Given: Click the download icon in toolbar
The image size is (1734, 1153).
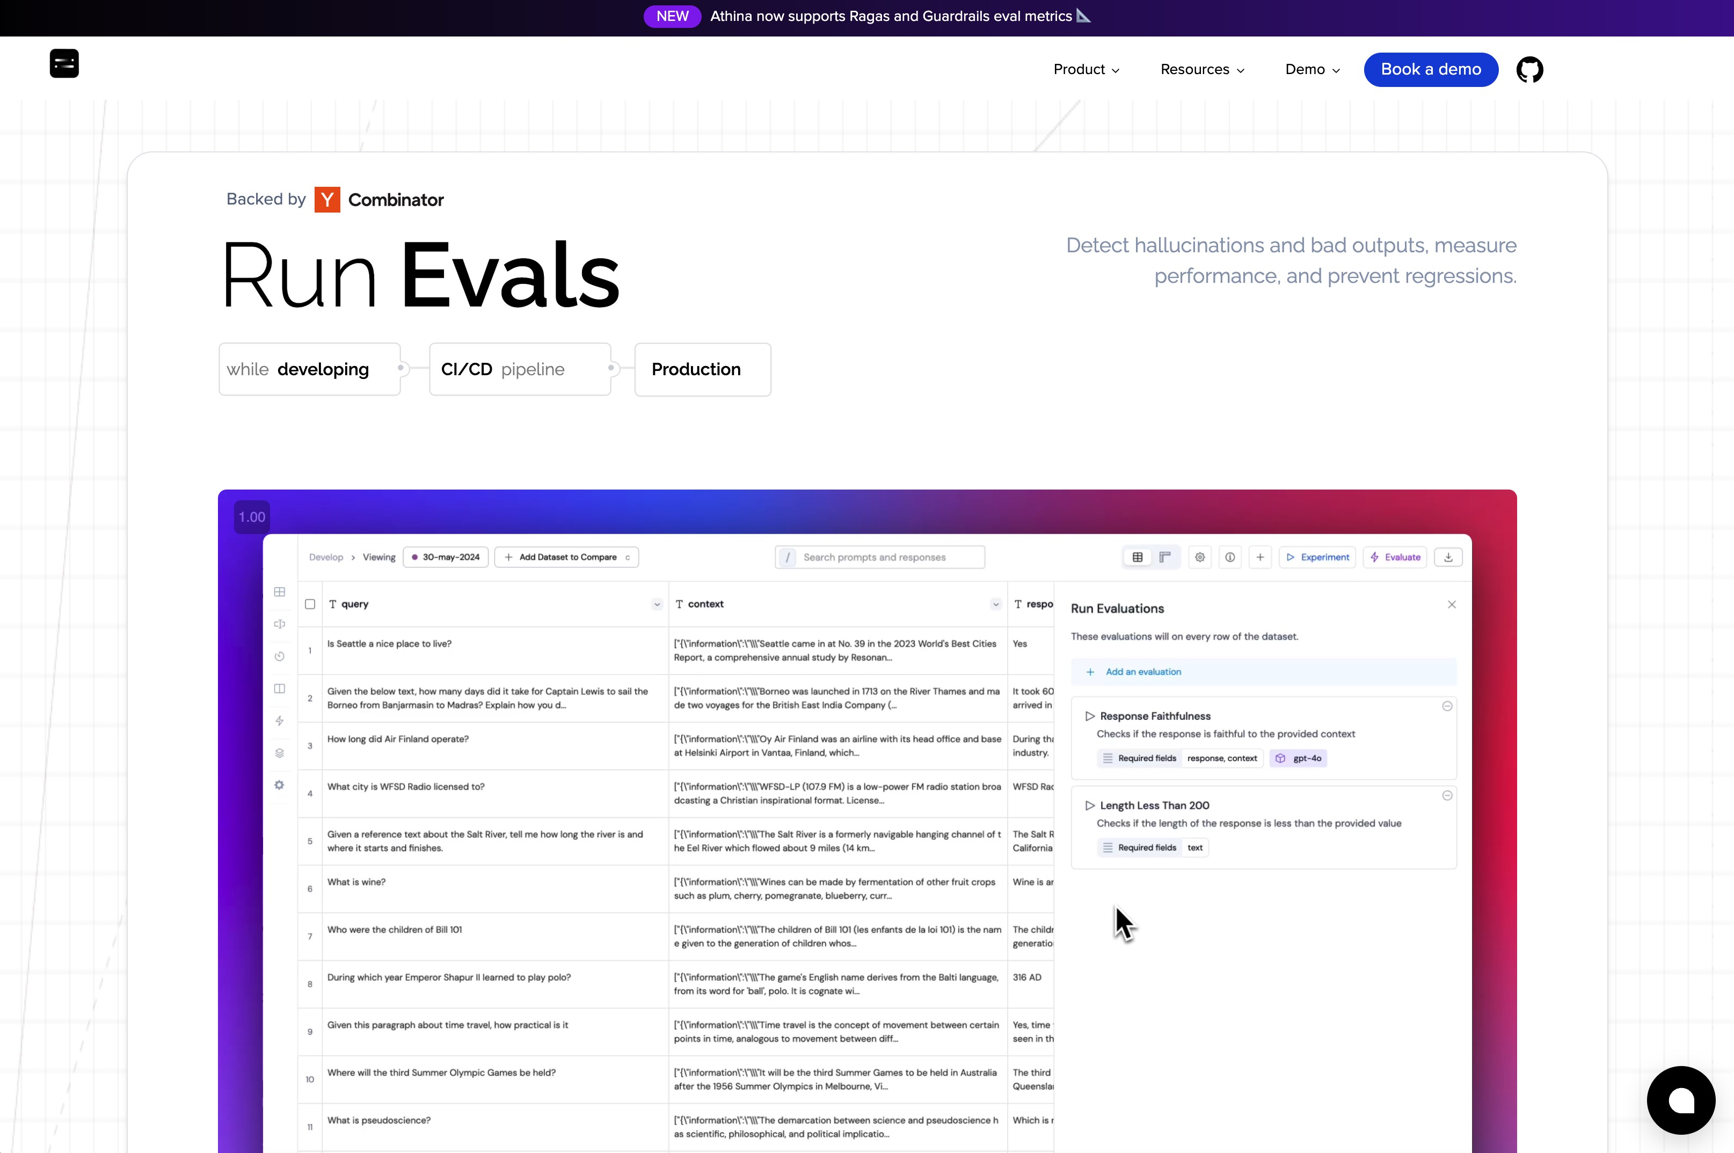Looking at the screenshot, I should (1448, 557).
